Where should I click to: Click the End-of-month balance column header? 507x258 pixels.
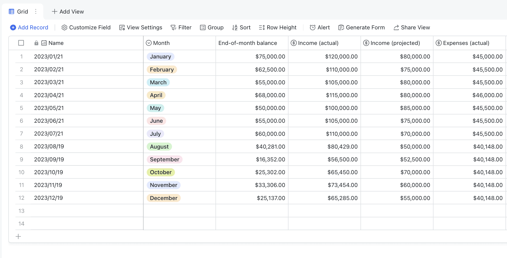tap(252, 43)
